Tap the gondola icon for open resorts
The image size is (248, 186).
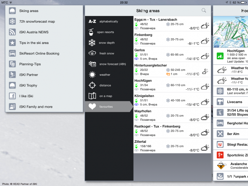click(x=91, y=32)
